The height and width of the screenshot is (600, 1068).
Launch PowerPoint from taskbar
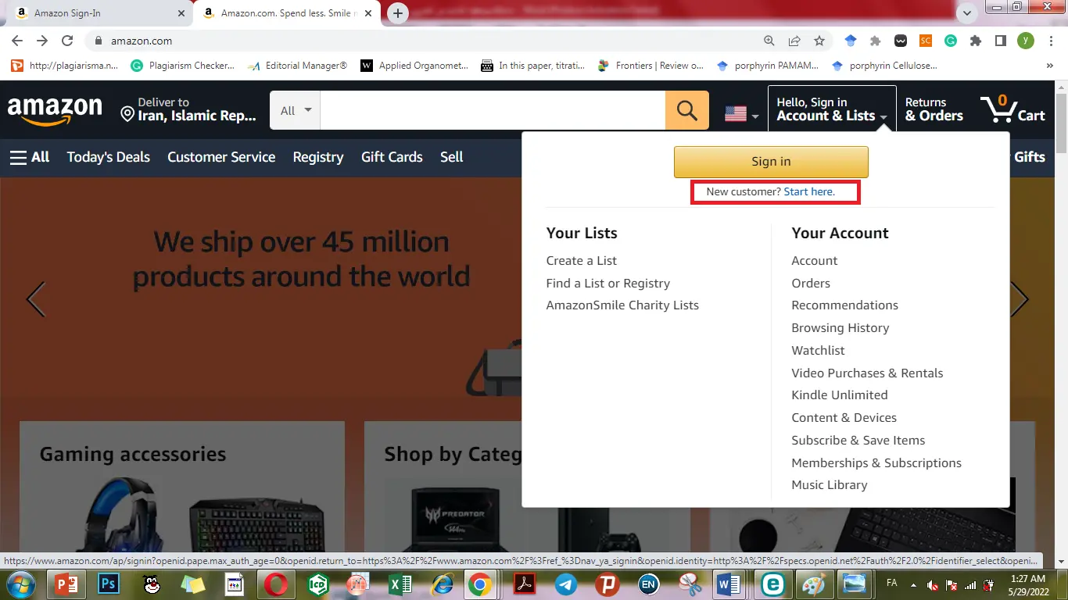click(x=66, y=584)
